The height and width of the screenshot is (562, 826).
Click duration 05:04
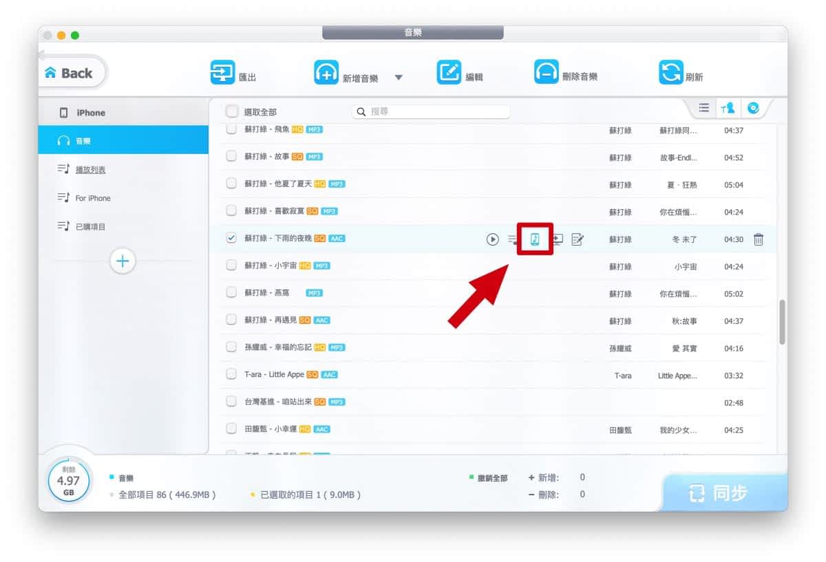tap(734, 185)
